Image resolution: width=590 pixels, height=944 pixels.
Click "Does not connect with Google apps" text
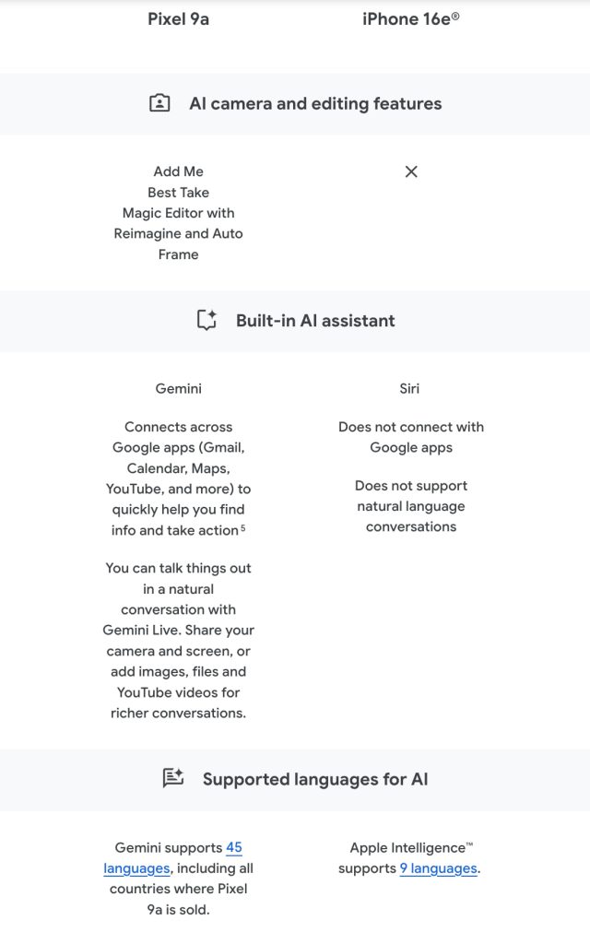click(x=411, y=437)
